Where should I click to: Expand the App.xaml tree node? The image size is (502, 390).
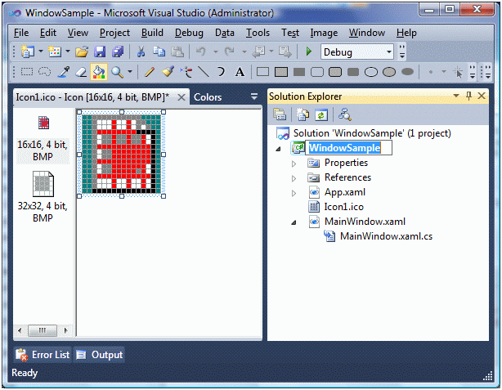[294, 194]
